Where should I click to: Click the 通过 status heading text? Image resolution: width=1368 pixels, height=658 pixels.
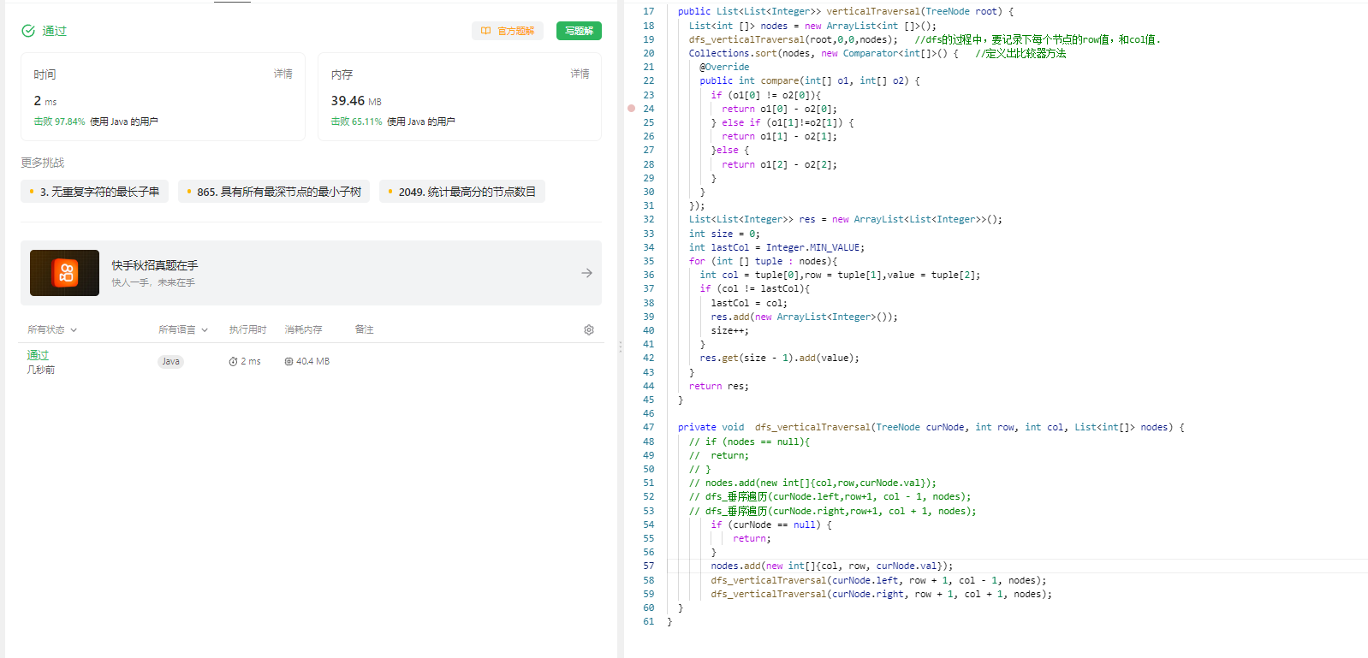click(x=55, y=31)
